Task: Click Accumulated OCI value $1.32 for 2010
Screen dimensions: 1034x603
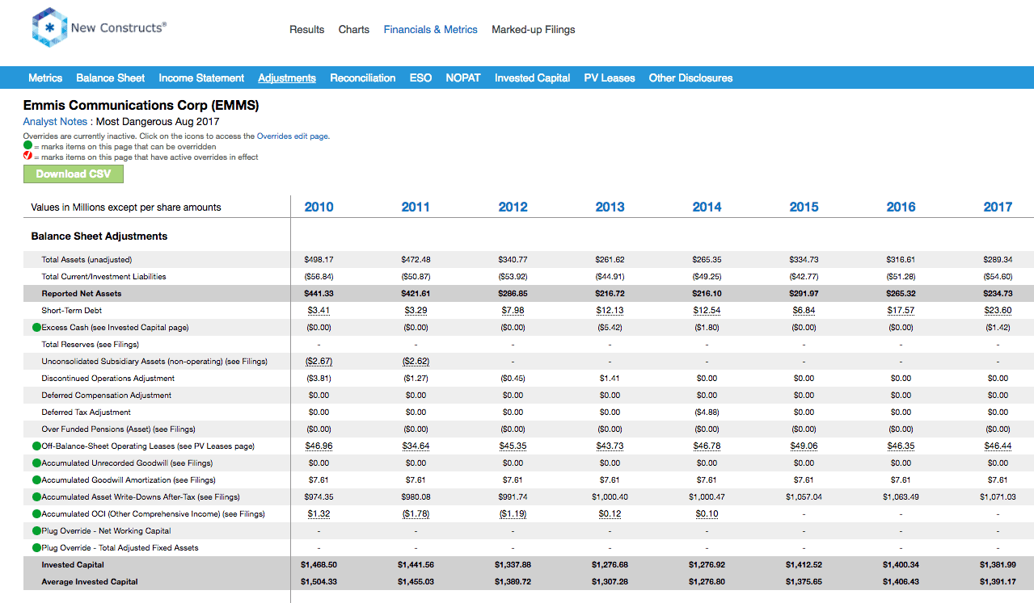Action: 319,514
